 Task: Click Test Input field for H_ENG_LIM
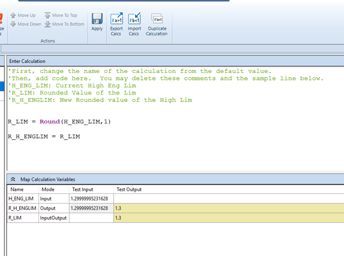pos(90,198)
